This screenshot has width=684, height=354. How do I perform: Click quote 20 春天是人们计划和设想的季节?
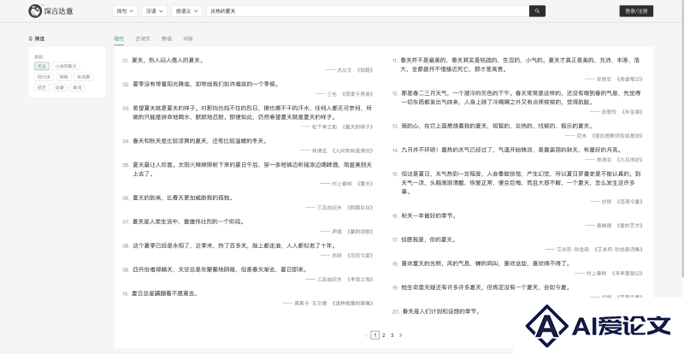click(440, 311)
